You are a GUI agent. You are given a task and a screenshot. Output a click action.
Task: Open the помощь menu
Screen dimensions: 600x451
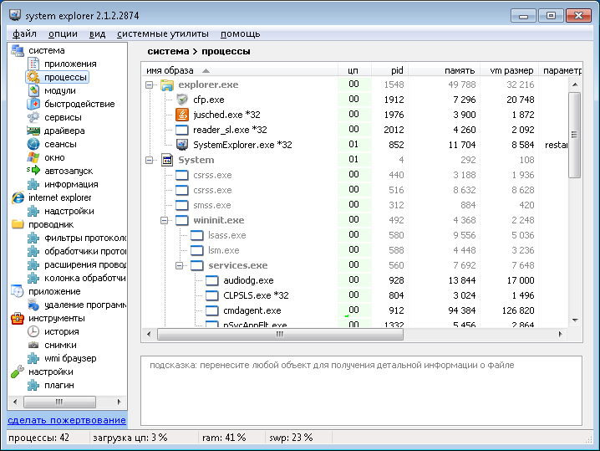click(241, 33)
